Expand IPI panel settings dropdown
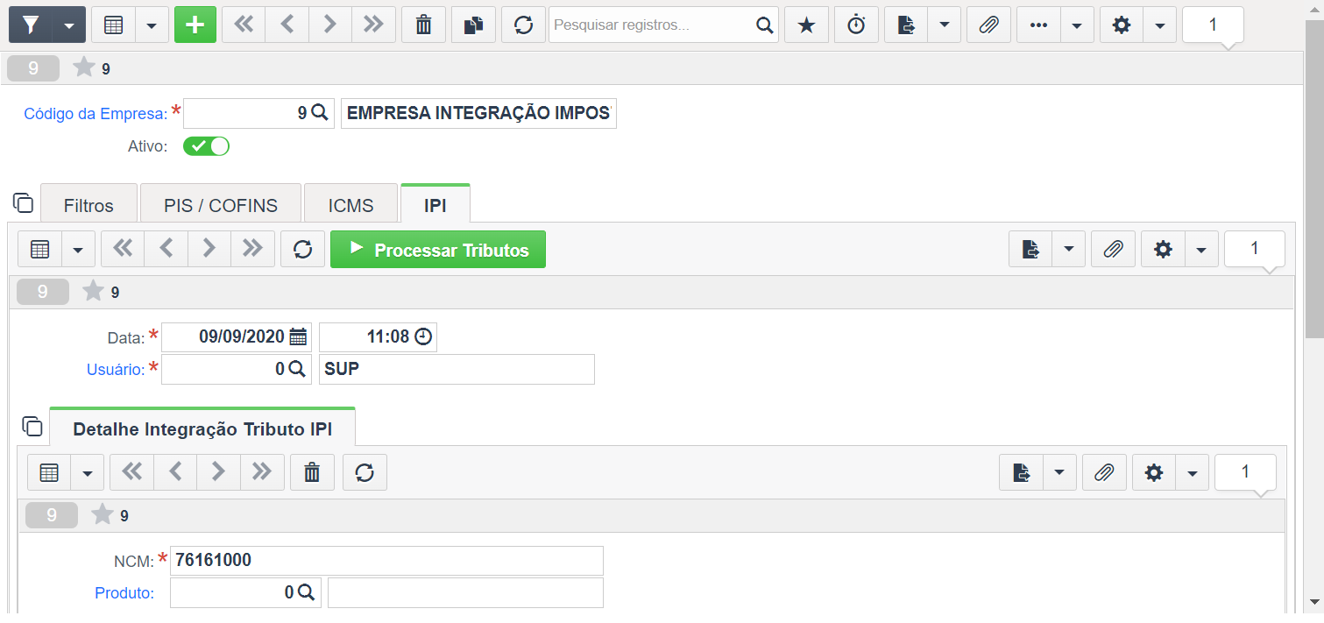Image resolution: width=1324 pixels, height=623 pixels. coord(1201,250)
